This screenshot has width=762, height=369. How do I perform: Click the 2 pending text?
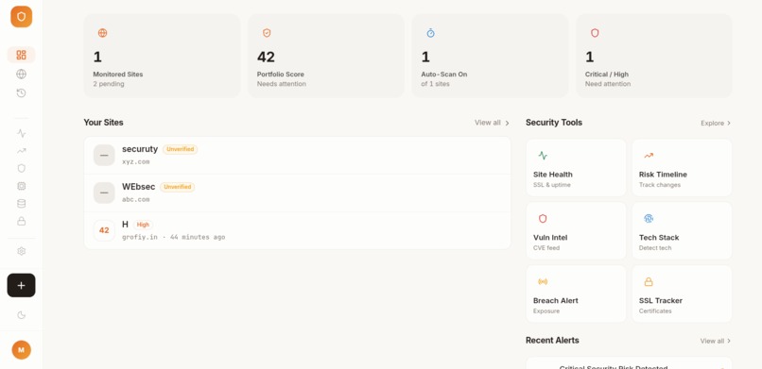pos(109,84)
